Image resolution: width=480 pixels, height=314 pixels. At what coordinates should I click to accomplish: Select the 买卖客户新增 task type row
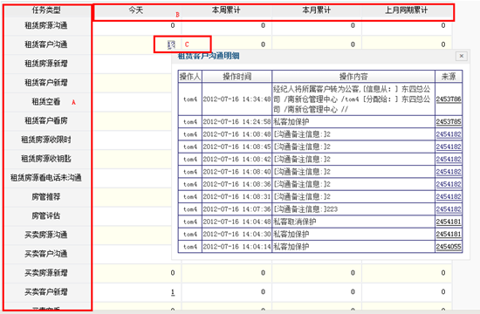46,292
